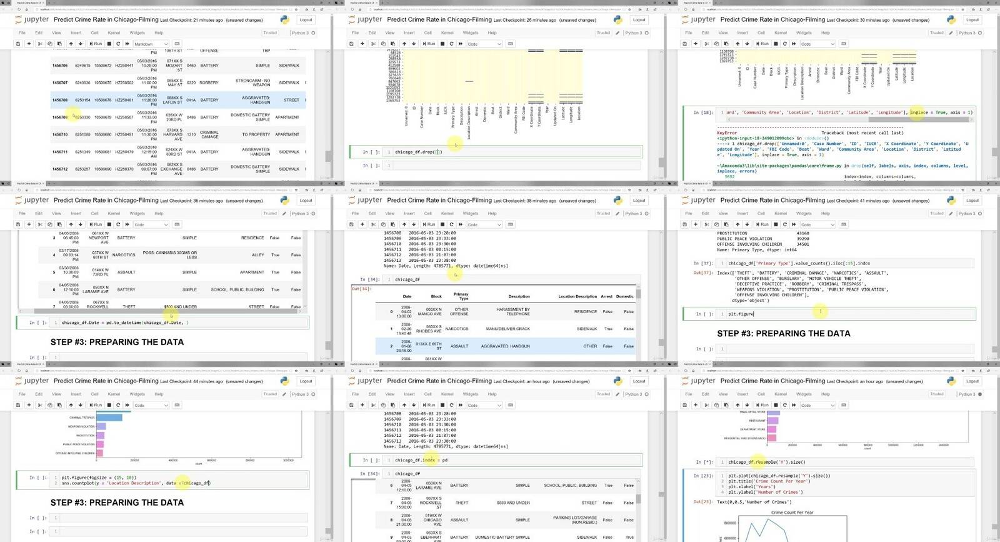Save the notebook with the 21-minute checkpoint
This screenshot has width=1000, height=542.
point(18,44)
